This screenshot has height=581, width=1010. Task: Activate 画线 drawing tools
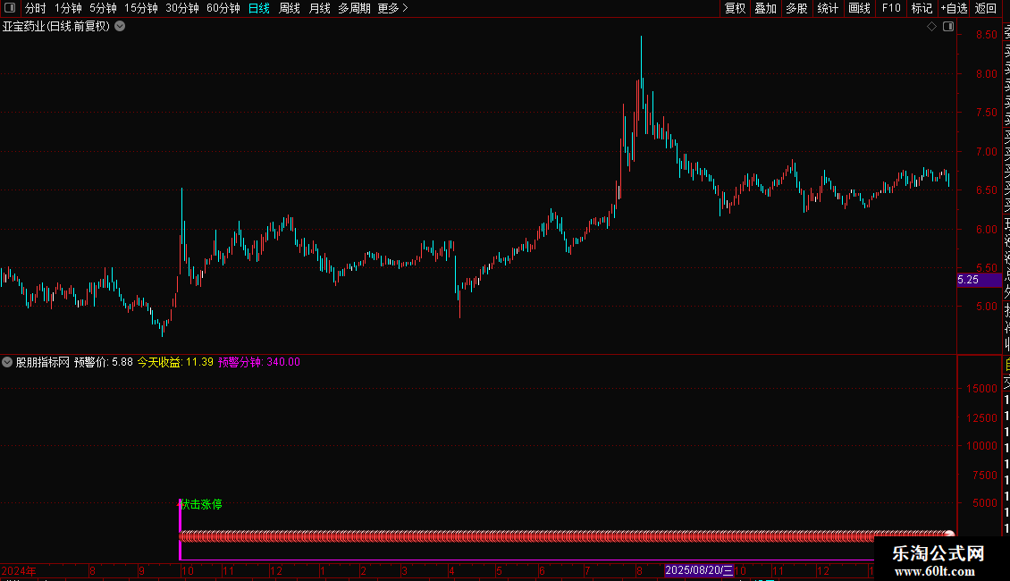click(859, 8)
